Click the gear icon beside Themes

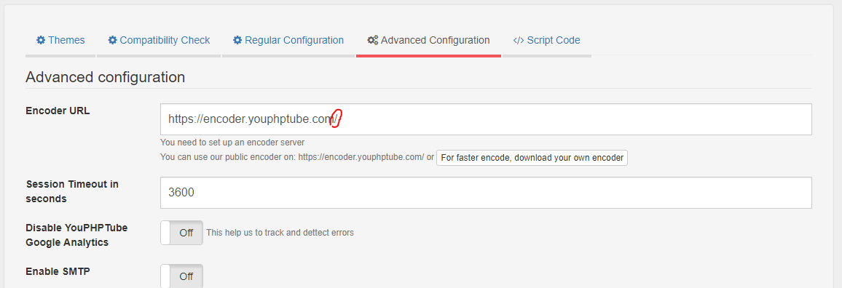[x=41, y=40]
